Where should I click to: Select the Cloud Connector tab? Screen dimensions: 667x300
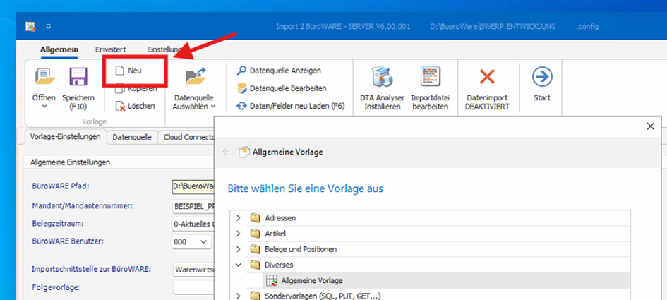[x=187, y=137]
